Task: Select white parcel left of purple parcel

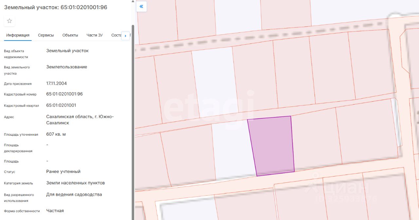Action: point(232,150)
